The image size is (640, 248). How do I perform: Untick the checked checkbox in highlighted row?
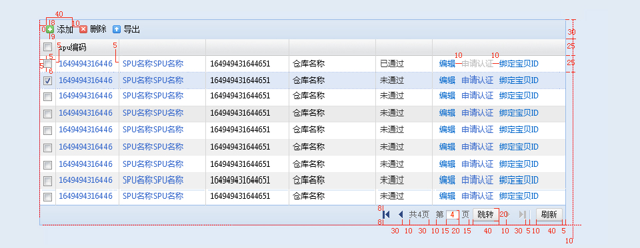(48, 80)
